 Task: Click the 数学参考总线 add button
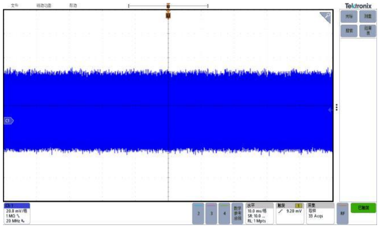coord(237,214)
